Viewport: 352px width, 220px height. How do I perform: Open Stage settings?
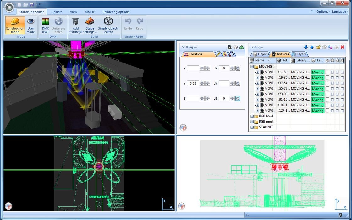point(90,25)
